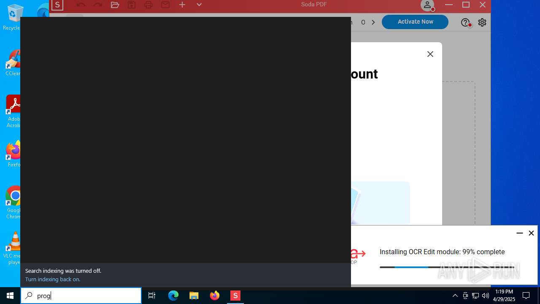Select the CCleaner desktop icon
This screenshot has height=304, width=540.
[13, 63]
